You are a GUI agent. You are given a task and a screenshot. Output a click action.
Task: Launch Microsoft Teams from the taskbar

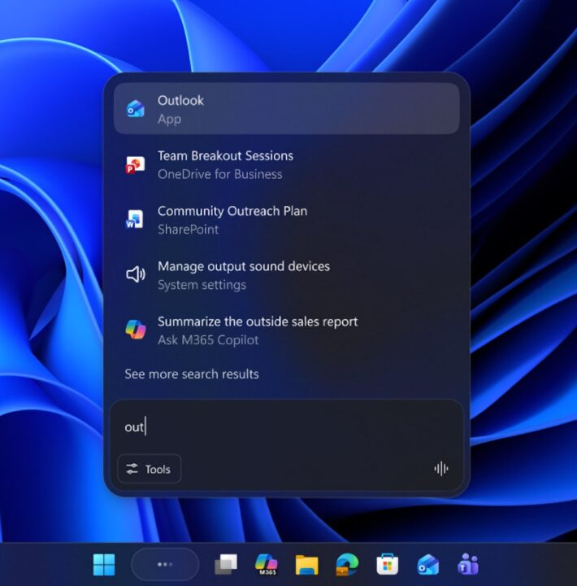(468, 565)
